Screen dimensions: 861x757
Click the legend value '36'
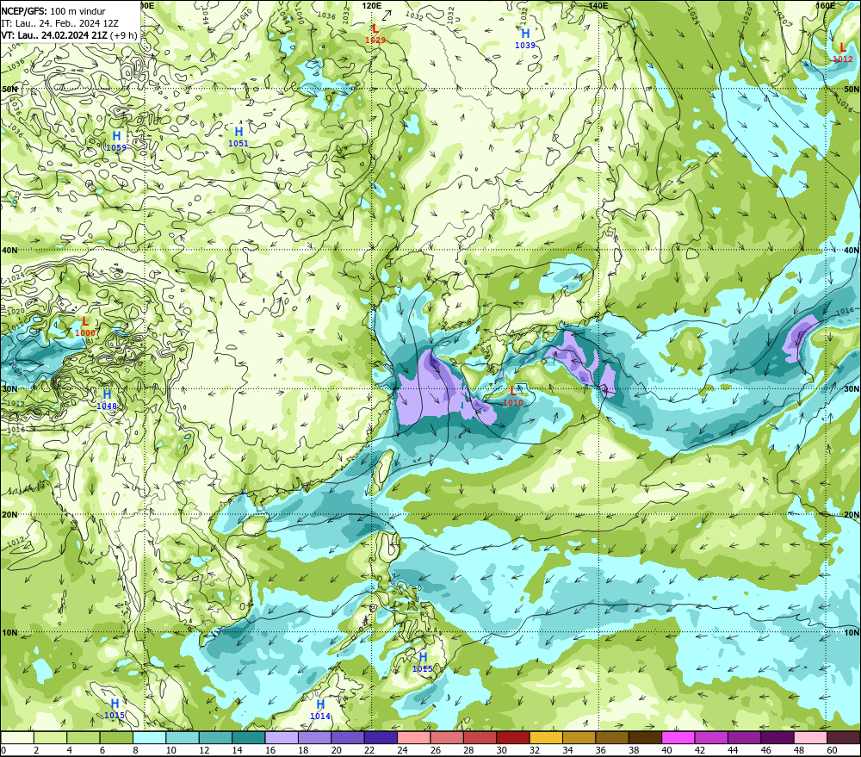(x=601, y=750)
